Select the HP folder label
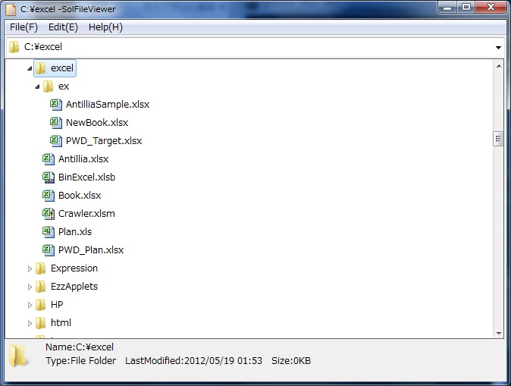Image resolution: width=511 pixels, height=386 pixels. [x=57, y=305]
